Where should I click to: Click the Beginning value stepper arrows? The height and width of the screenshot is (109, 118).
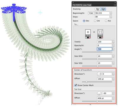[x=111, y=13]
